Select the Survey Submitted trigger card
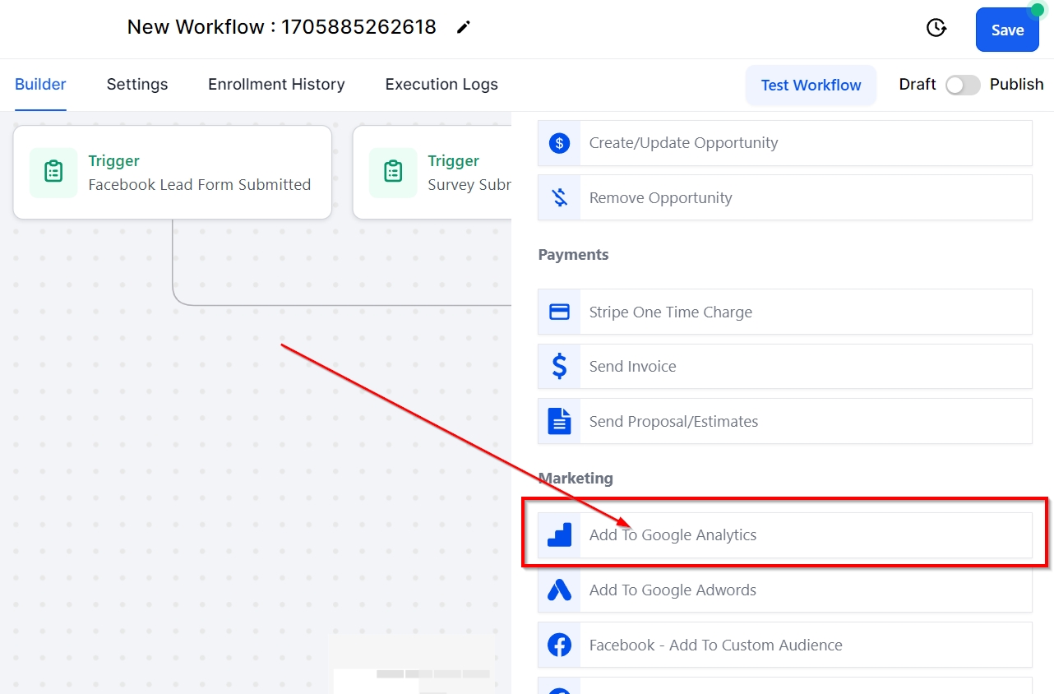 pos(433,173)
